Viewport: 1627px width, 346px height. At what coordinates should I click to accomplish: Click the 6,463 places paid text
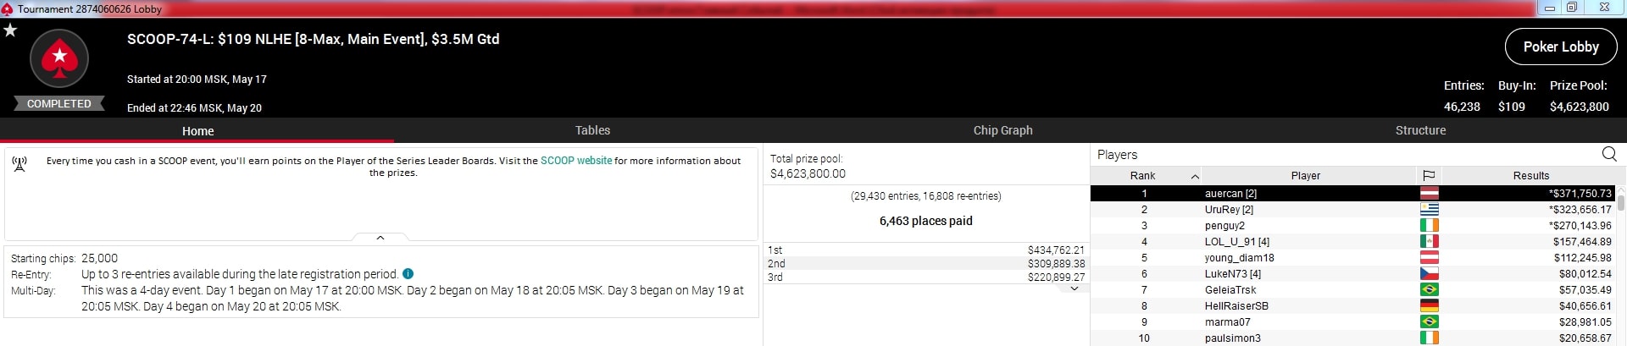pyautogui.click(x=925, y=221)
